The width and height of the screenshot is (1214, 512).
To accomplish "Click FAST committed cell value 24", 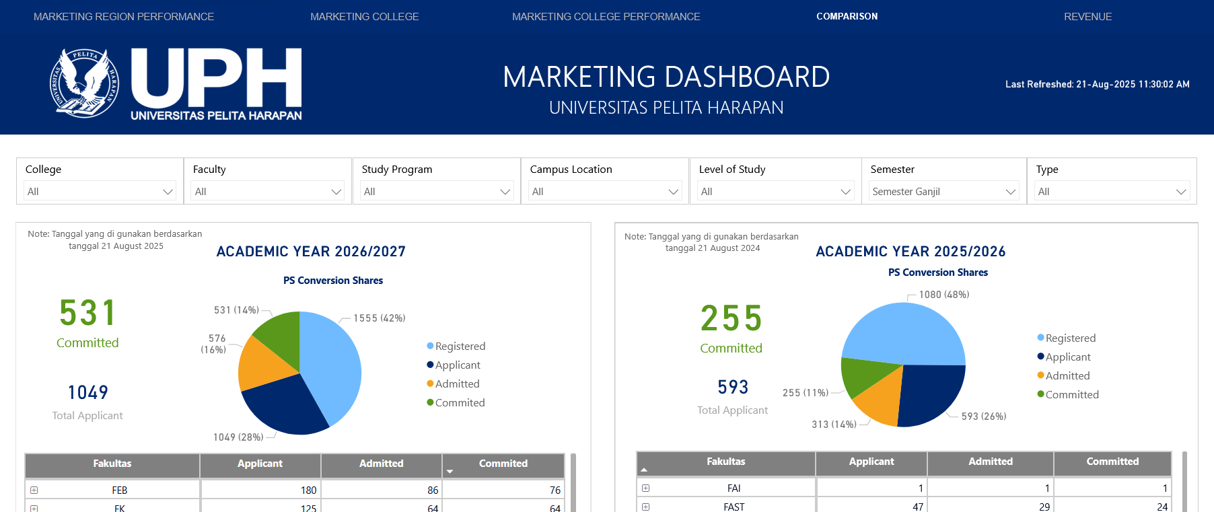I will pos(1112,507).
